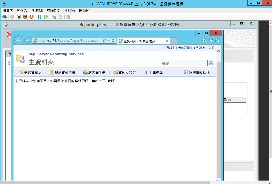272x184 pixels.
Task: Click 上傳檔案 to upload a file
Action: tap(153, 73)
